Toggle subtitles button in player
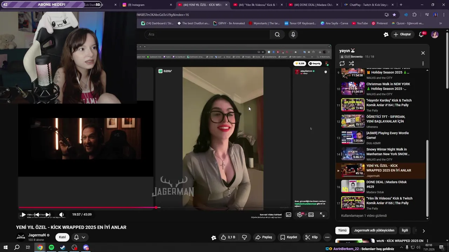449x252 pixels. (x=288, y=215)
